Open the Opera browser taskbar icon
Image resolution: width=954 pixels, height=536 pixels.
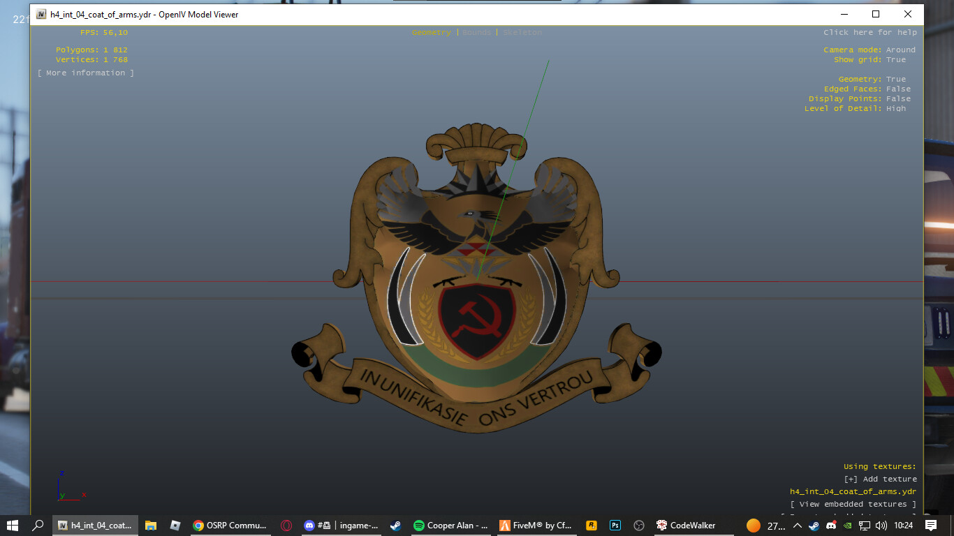[286, 525]
